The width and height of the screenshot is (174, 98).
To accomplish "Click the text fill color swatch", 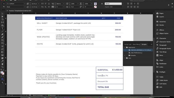I will (95, 4).
